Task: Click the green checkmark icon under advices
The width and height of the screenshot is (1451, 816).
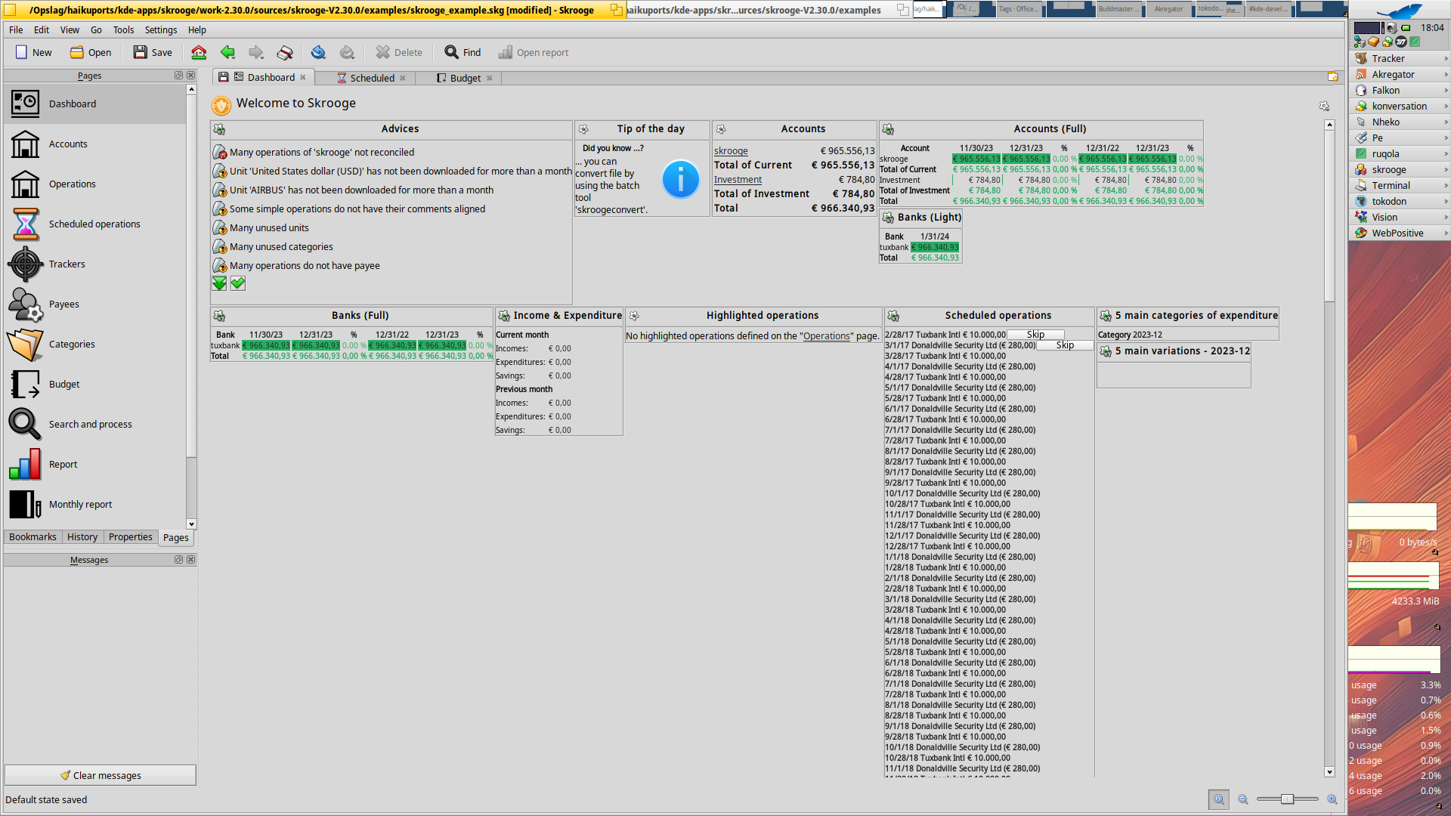Action: 238,283
